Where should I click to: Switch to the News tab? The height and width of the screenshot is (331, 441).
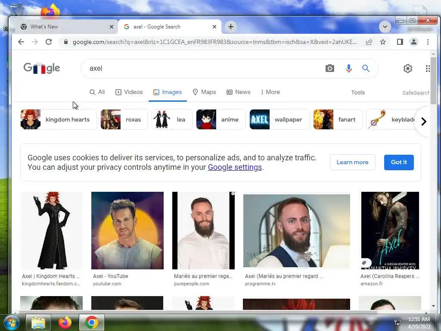pos(239,92)
